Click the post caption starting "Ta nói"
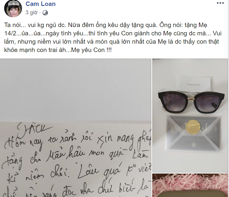This screenshot has height=197, width=229. point(113,37)
